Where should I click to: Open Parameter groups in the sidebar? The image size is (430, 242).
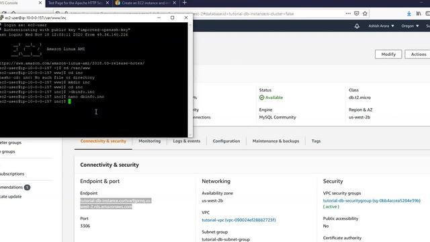(x=11, y=143)
